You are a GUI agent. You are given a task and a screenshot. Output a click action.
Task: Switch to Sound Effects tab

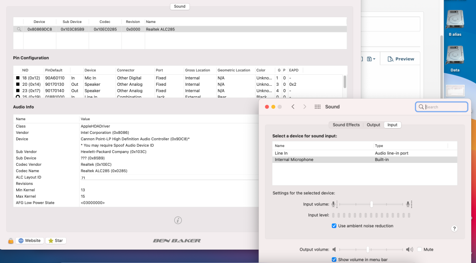tap(346, 125)
